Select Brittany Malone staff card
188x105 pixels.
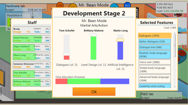pos(31,83)
